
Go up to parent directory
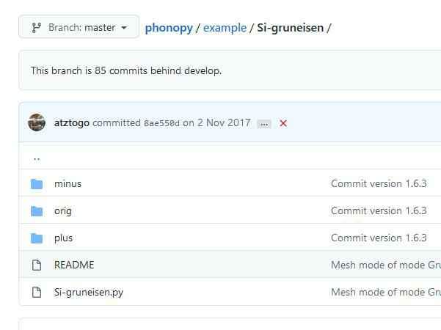(37, 157)
